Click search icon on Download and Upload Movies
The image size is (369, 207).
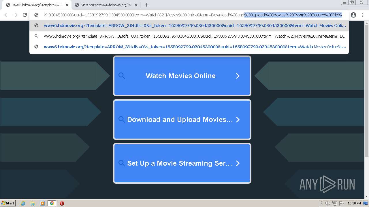tap(122, 120)
